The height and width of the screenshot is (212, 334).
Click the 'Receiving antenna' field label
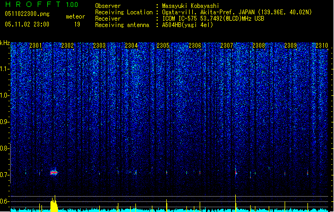click(x=122, y=25)
